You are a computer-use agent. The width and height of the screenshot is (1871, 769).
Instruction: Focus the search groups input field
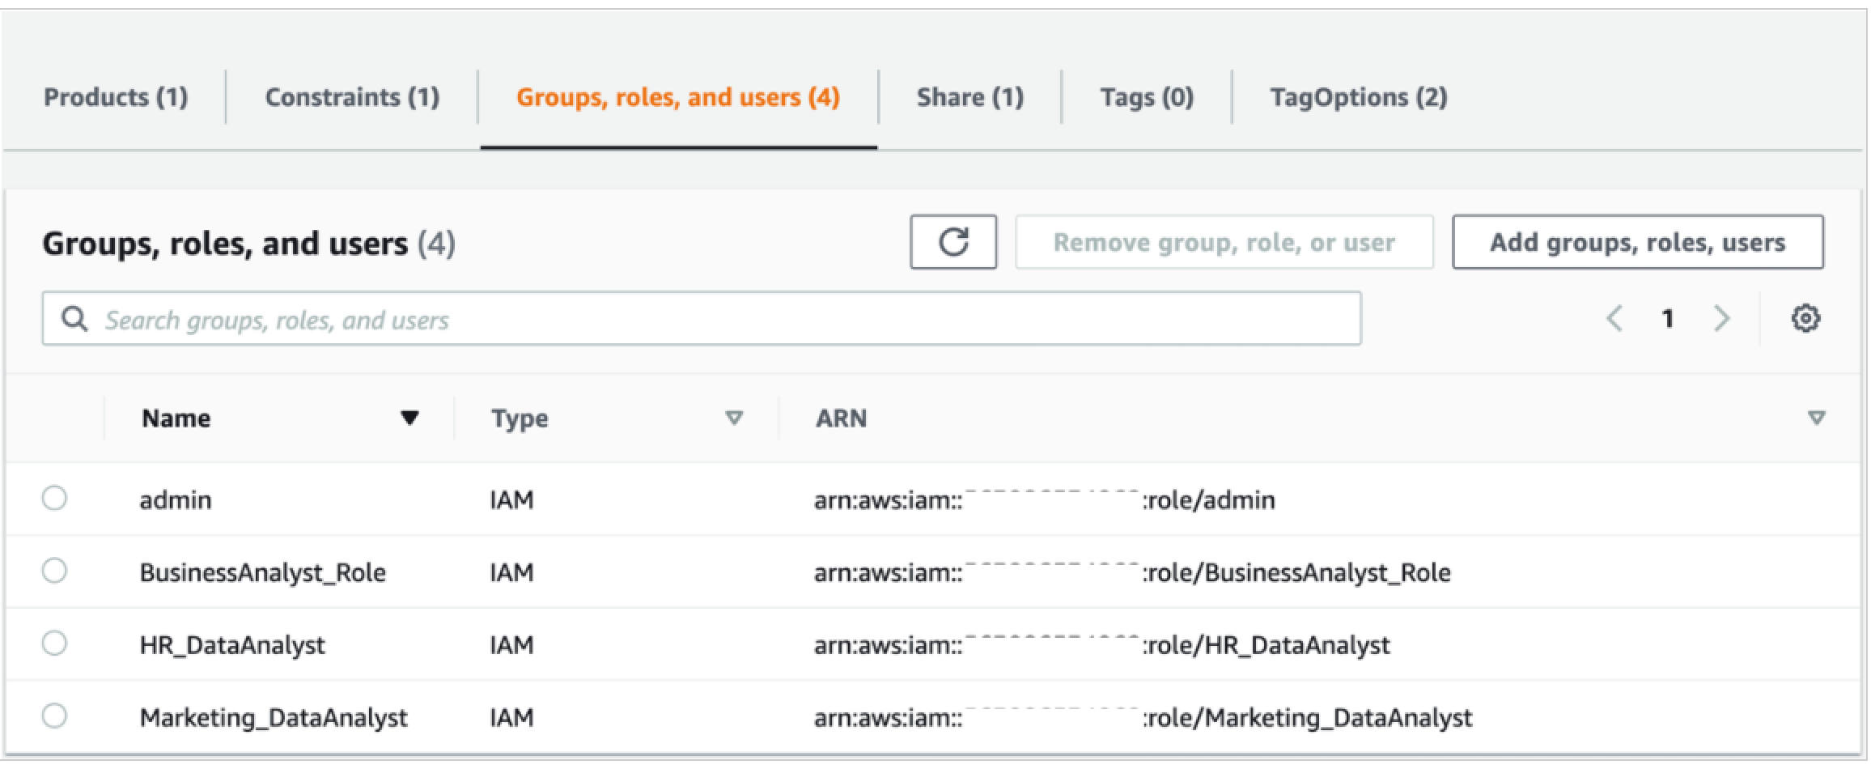pyautogui.click(x=712, y=320)
